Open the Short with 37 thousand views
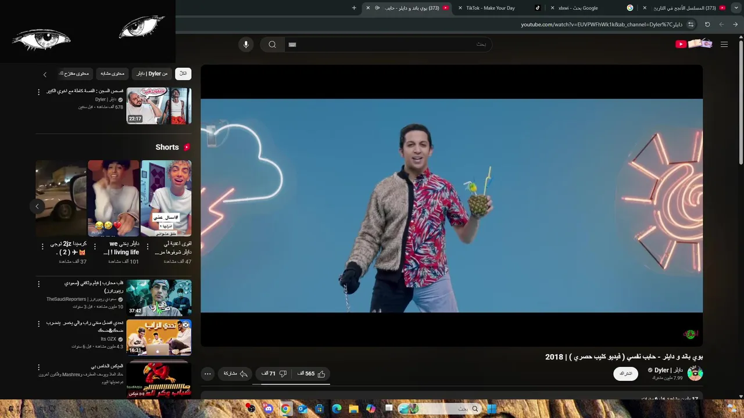Viewport: 744px width, 418px height. [x=61, y=199]
